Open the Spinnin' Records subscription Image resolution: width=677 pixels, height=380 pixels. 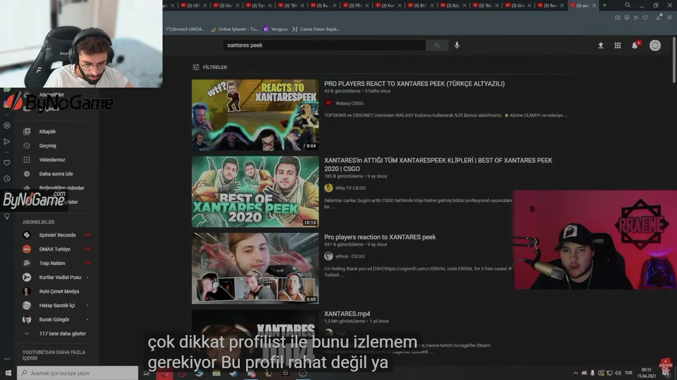(x=57, y=235)
